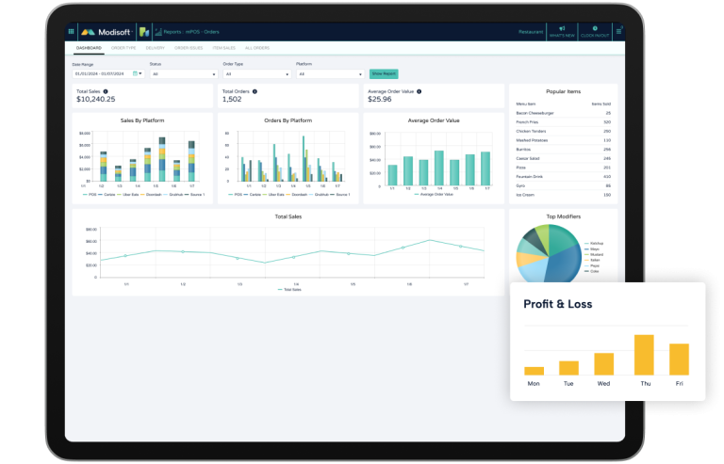Image resolution: width=724 pixels, height=464 pixels.
Task: Open the app grid menu icon
Action: click(x=72, y=31)
